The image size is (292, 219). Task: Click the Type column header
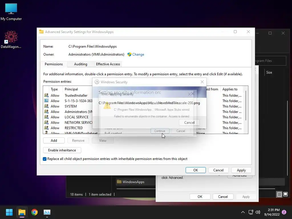pyautogui.click(x=56, y=89)
